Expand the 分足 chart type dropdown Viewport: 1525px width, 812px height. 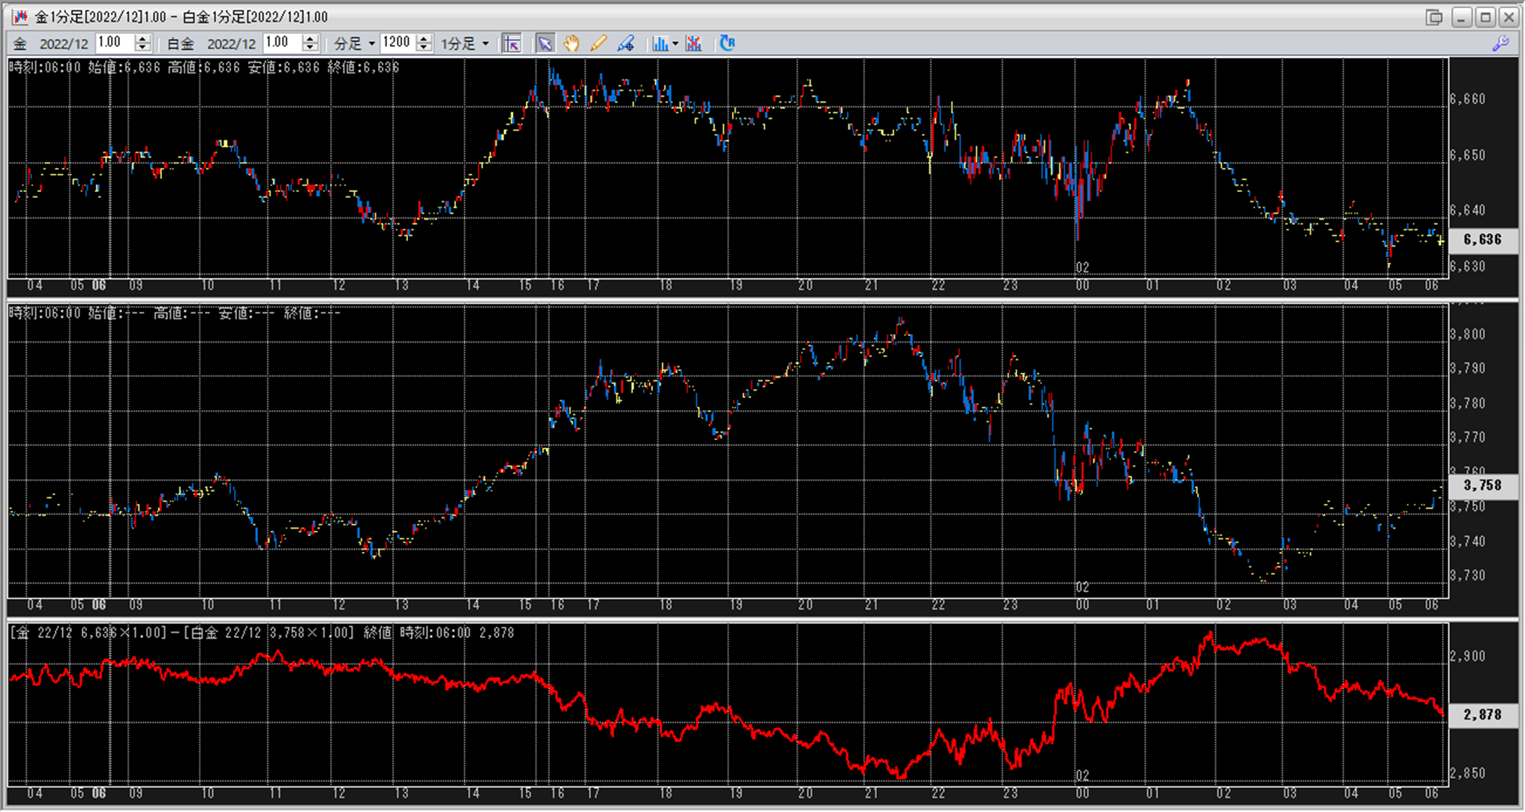(371, 43)
